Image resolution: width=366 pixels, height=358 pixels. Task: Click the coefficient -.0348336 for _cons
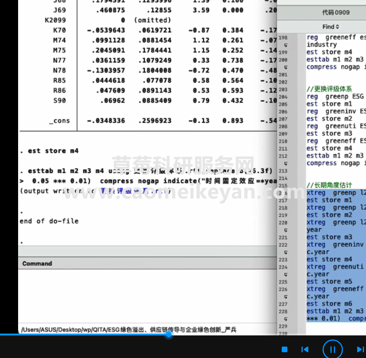point(106,121)
